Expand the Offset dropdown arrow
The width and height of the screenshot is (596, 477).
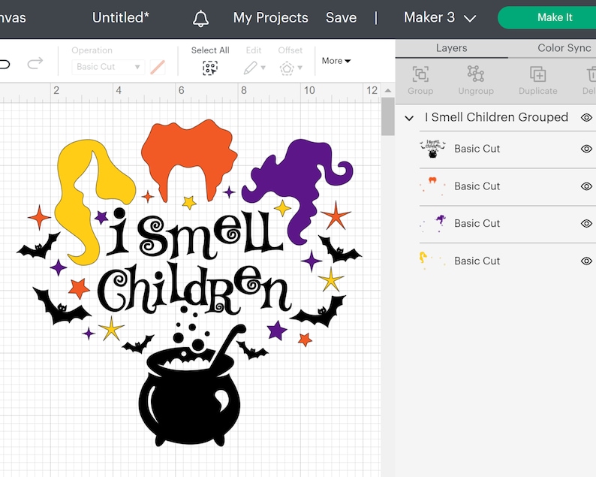(x=300, y=68)
